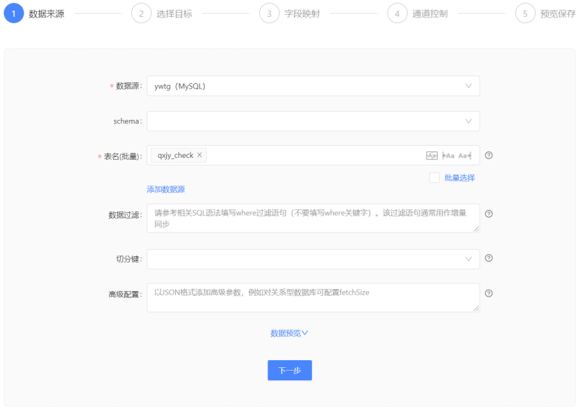Click the whole-word match icon in 表名 field
The width and height of the screenshot is (581, 409).
point(432,156)
